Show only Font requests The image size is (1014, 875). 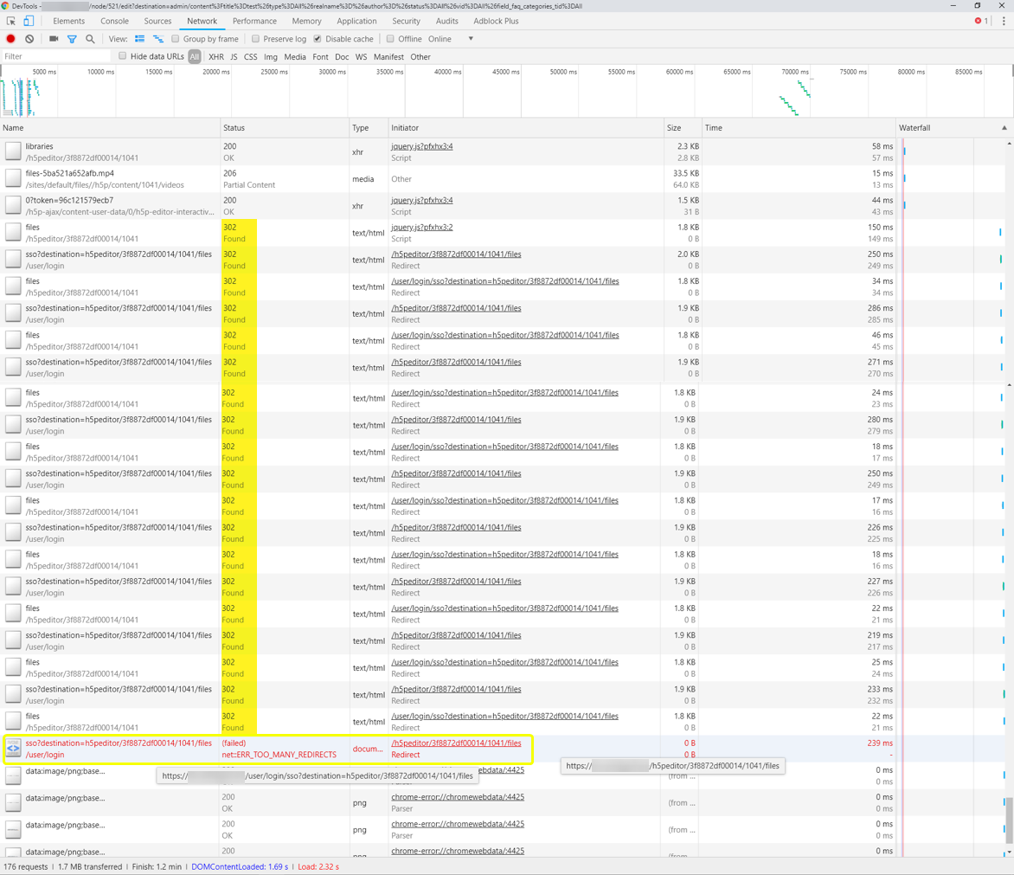pyautogui.click(x=320, y=57)
